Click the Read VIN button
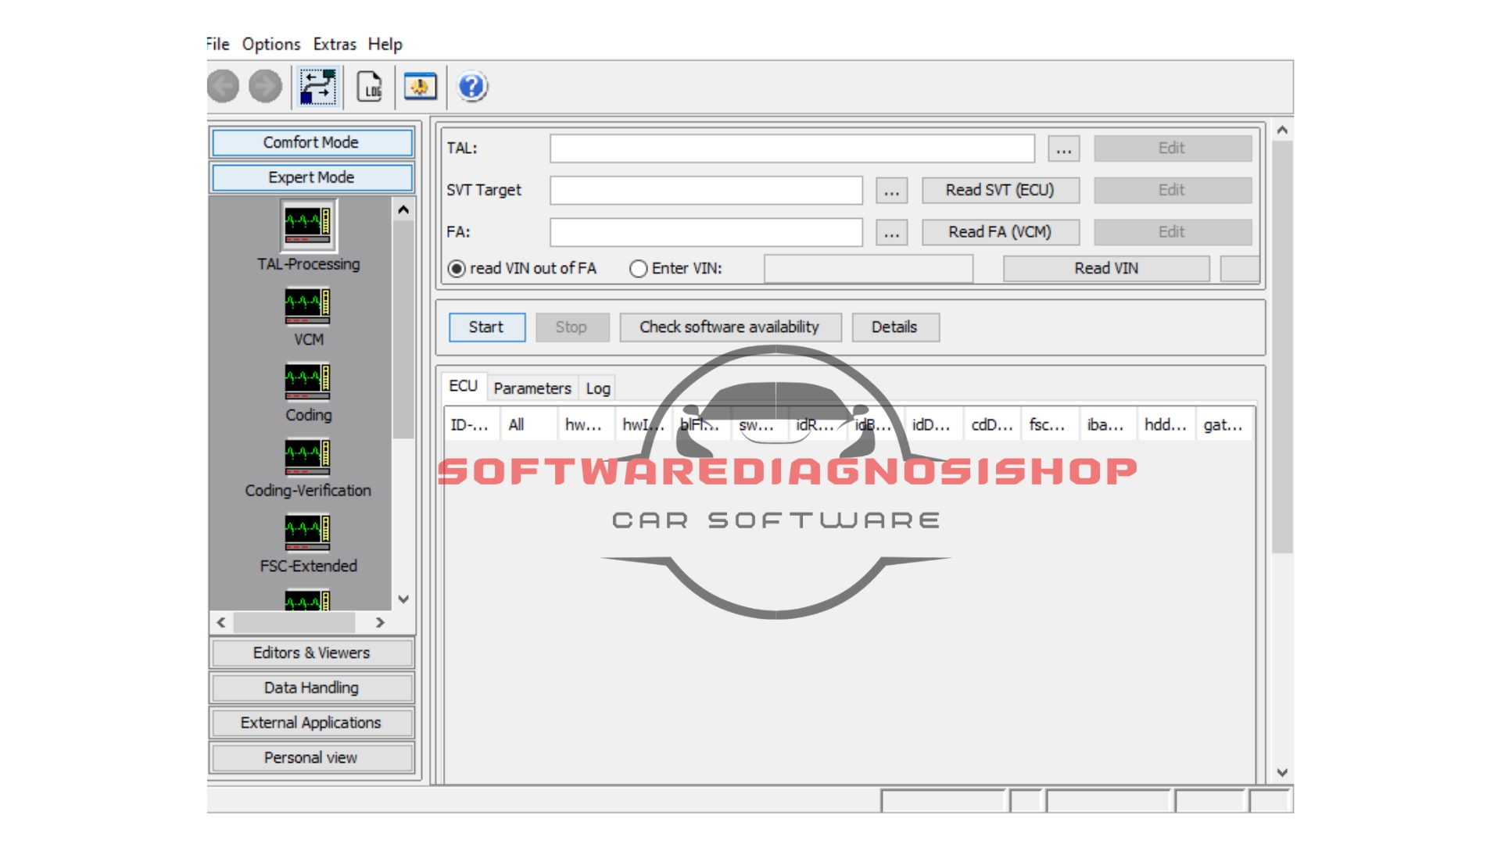 (x=1106, y=269)
